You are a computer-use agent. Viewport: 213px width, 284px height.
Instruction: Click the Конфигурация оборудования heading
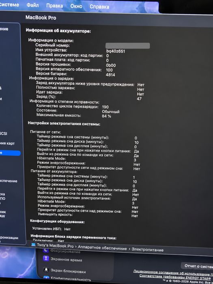pyautogui.click(x=57, y=222)
